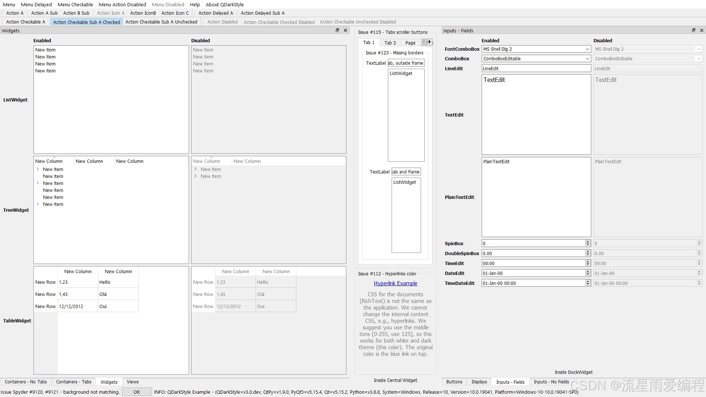Select Tab 2 in tabs scroller group
The height and width of the screenshot is (397, 706).
click(x=390, y=43)
